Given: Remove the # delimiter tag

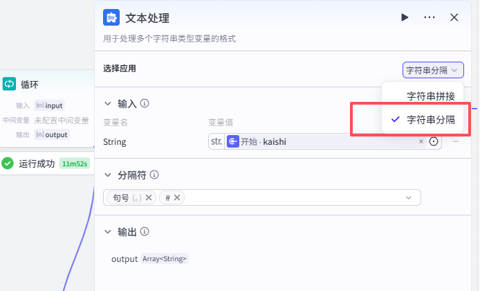Looking at the screenshot, I should pos(177,197).
